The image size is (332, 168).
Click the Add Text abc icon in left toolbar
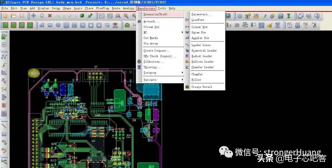4,142
